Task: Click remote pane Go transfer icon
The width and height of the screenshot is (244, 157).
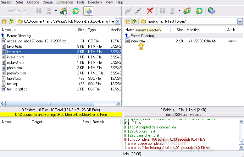Action: [x=172, y=11]
